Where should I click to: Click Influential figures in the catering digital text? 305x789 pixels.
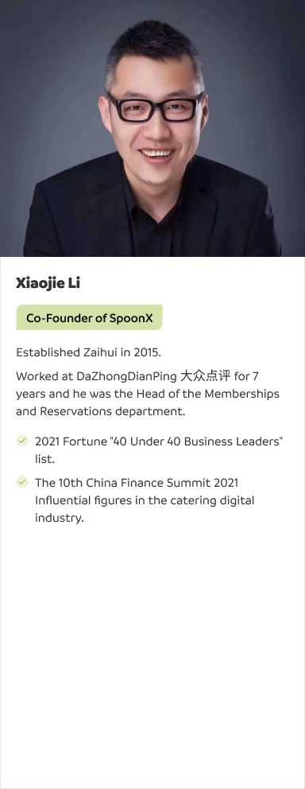pyautogui.click(x=145, y=500)
